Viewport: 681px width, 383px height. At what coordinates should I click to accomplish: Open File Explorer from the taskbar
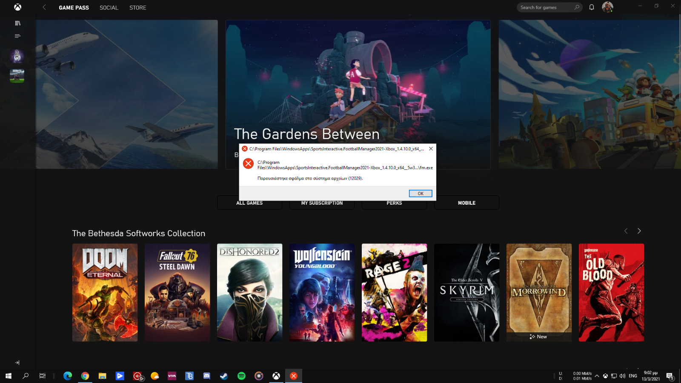103,376
